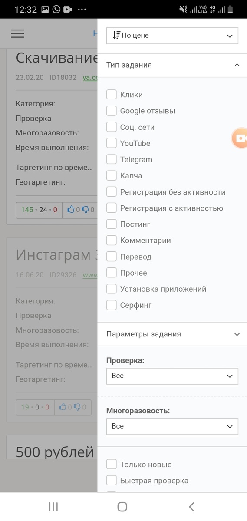Check the Быстрая проверка checkbox

[x=112, y=481]
